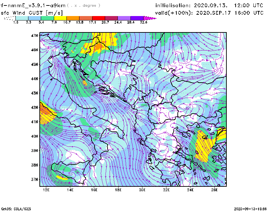Image resolution: width=274 pixels, height=211 pixels.
Task: Click the legend value 10.7
Action: (x=67, y=22)
